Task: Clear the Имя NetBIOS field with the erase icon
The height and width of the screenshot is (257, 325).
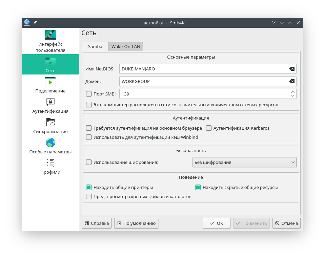Action: (292, 69)
